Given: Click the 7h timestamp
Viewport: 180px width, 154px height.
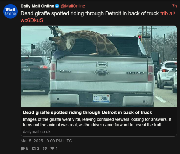Looking at the screenshot, I should (174, 6).
